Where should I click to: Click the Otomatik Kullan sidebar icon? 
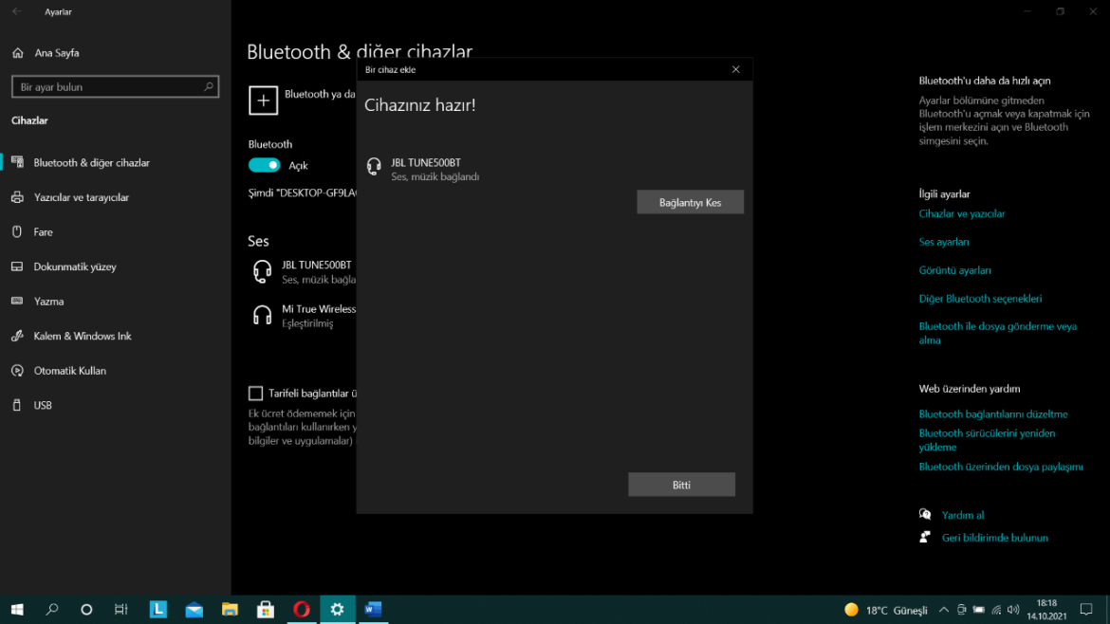point(19,370)
